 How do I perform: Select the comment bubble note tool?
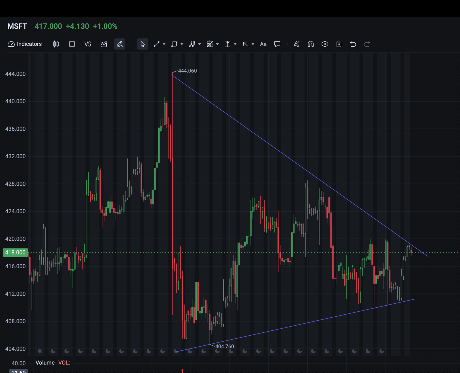277,44
